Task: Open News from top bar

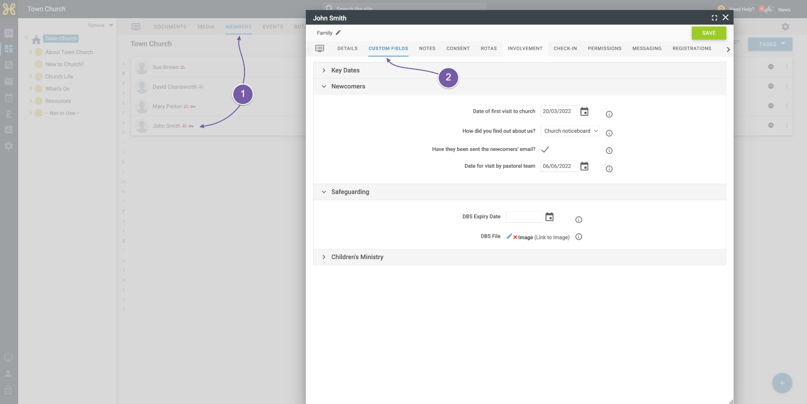Action: [x=784, y=9]
